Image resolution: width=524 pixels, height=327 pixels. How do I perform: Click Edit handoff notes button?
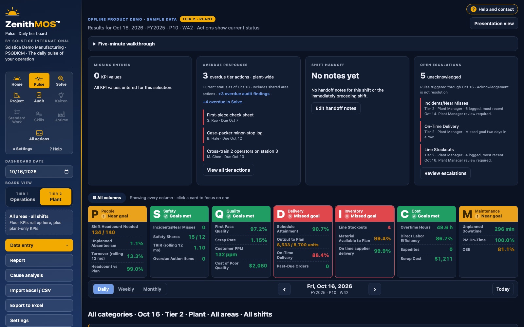tap(336, 108)
